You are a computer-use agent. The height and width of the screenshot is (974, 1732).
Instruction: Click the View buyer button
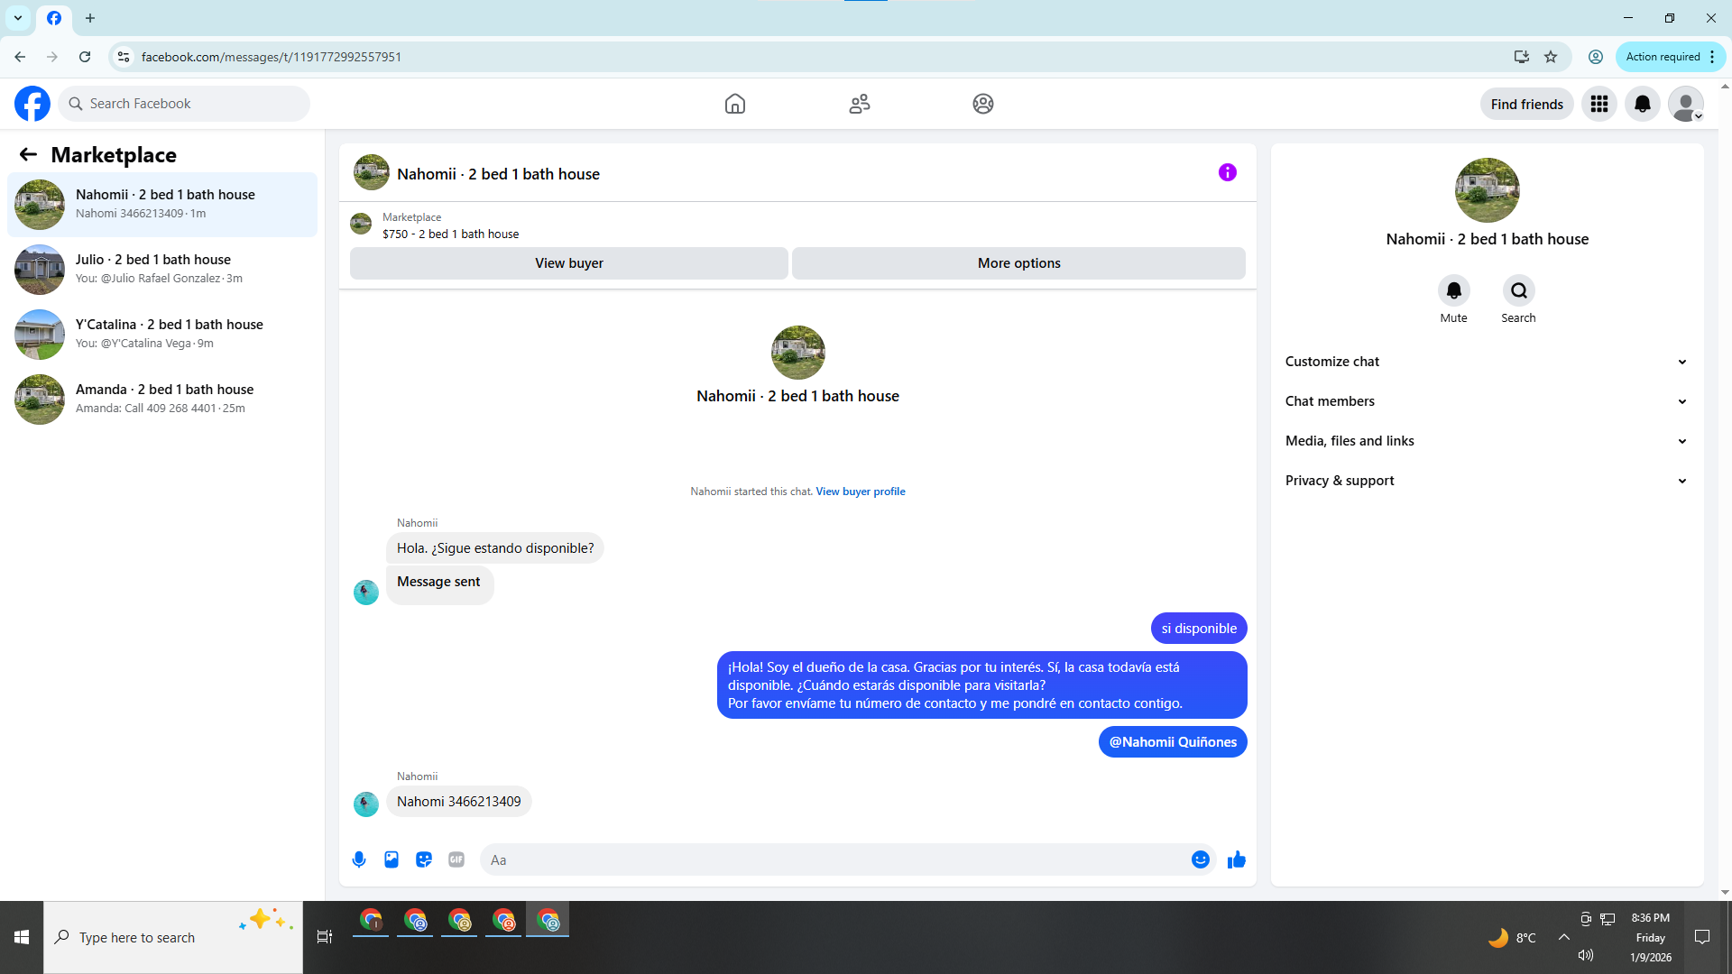[568, 263]
